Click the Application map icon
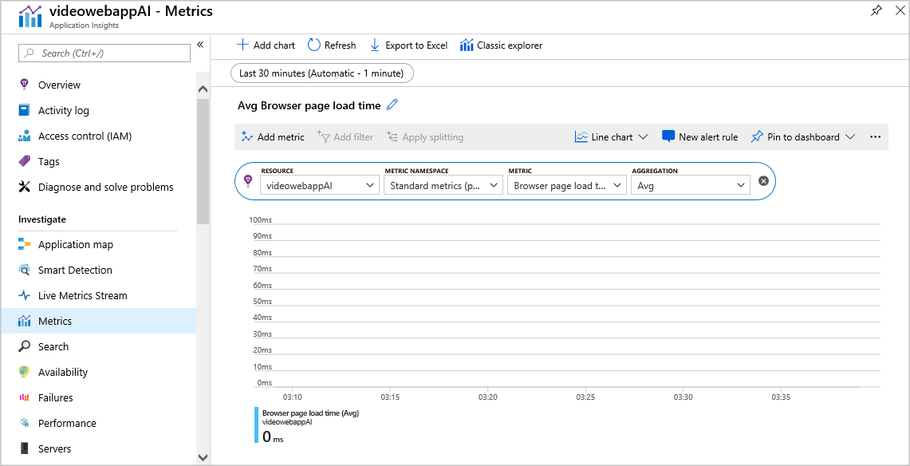This screenshot has height=466, width=910. pyautogui.click(x=24, y=244)
